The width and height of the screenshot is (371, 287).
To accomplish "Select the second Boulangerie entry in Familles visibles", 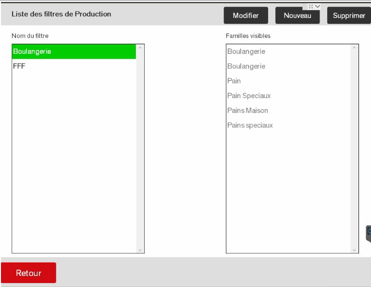I will [246, 66].
